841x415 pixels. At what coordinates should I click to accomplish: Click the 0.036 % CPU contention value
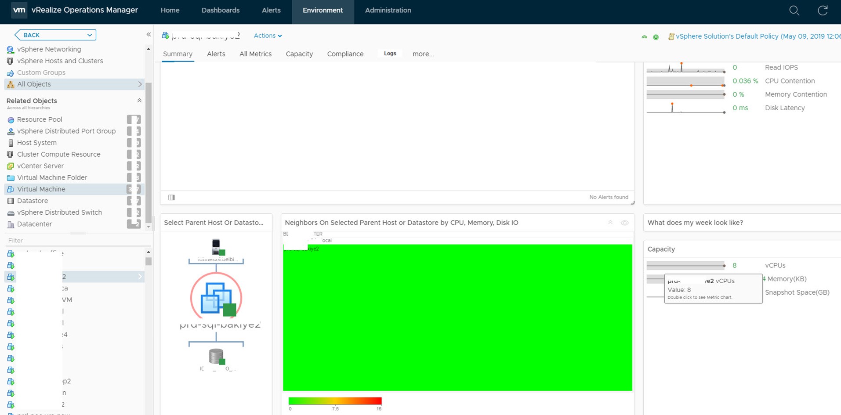(x=745, y=81)
